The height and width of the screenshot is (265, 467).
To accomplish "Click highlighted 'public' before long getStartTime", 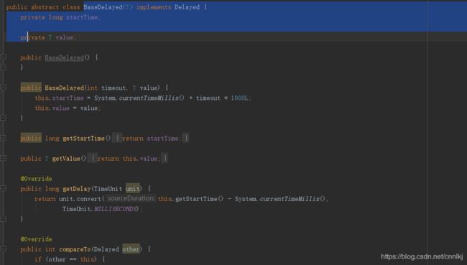I will [31, 138].
